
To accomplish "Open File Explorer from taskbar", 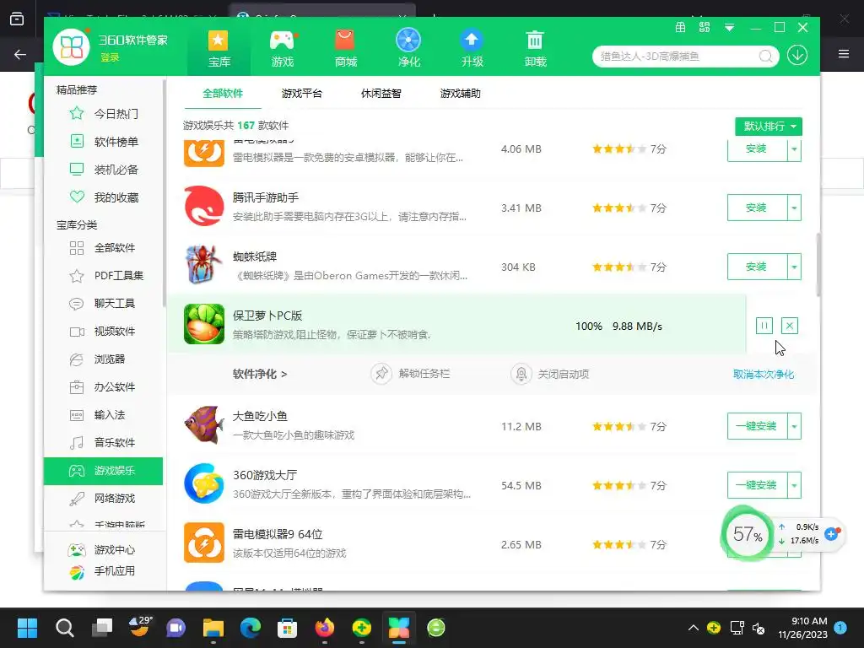I will (213, 628).
